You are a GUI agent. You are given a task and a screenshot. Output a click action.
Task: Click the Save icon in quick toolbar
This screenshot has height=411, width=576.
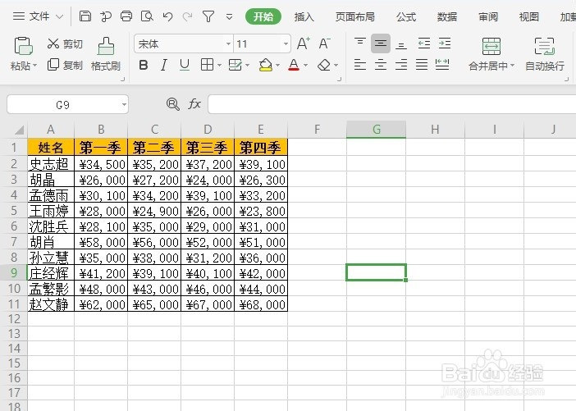coord(85,16)
